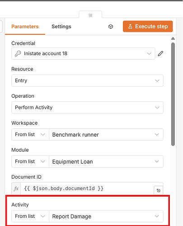Click the Document ID expression input field

(87, 188)
